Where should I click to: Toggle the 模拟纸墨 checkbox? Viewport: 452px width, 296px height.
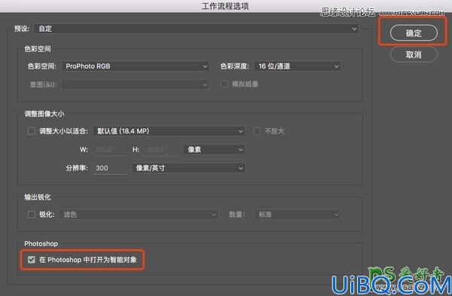(x=224, y=84)
